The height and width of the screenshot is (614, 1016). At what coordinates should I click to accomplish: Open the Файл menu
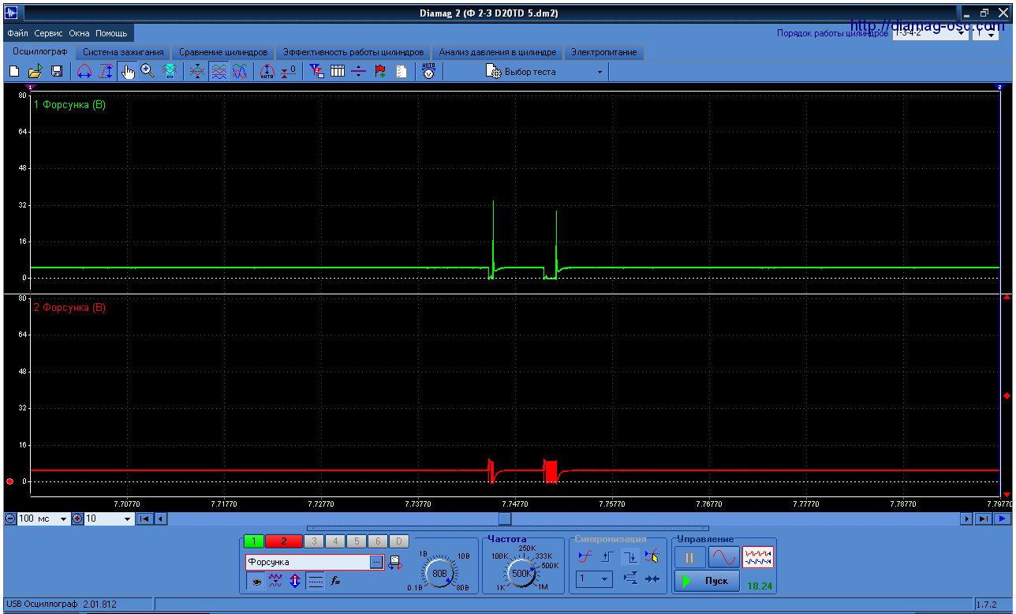point(17,33)
